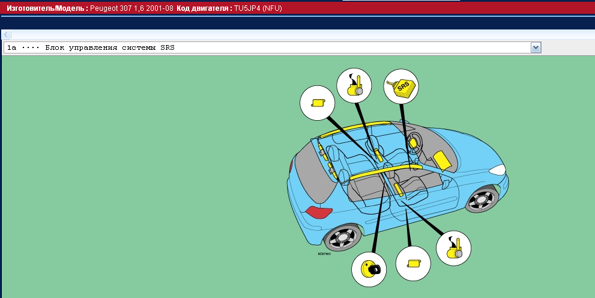The image size is (595, 298).
Task: Click the lower side airbag module icon
Action: tap(413, 264)
